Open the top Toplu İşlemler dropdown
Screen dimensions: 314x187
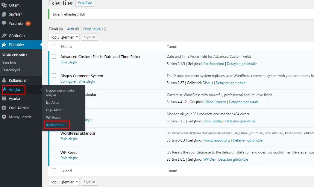(64, 37)
